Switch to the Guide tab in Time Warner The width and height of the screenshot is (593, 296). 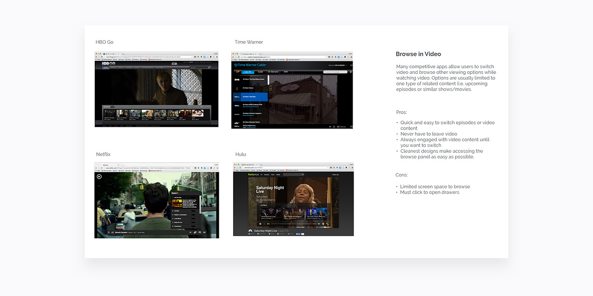coord(260,72)
